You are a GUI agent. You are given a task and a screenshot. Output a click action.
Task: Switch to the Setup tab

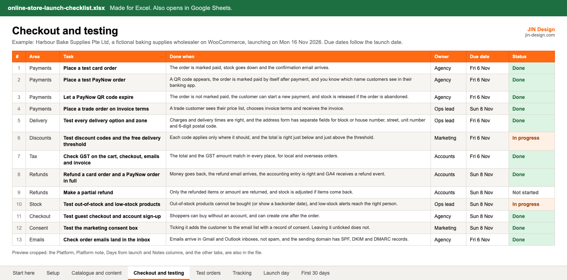(53, 273)
